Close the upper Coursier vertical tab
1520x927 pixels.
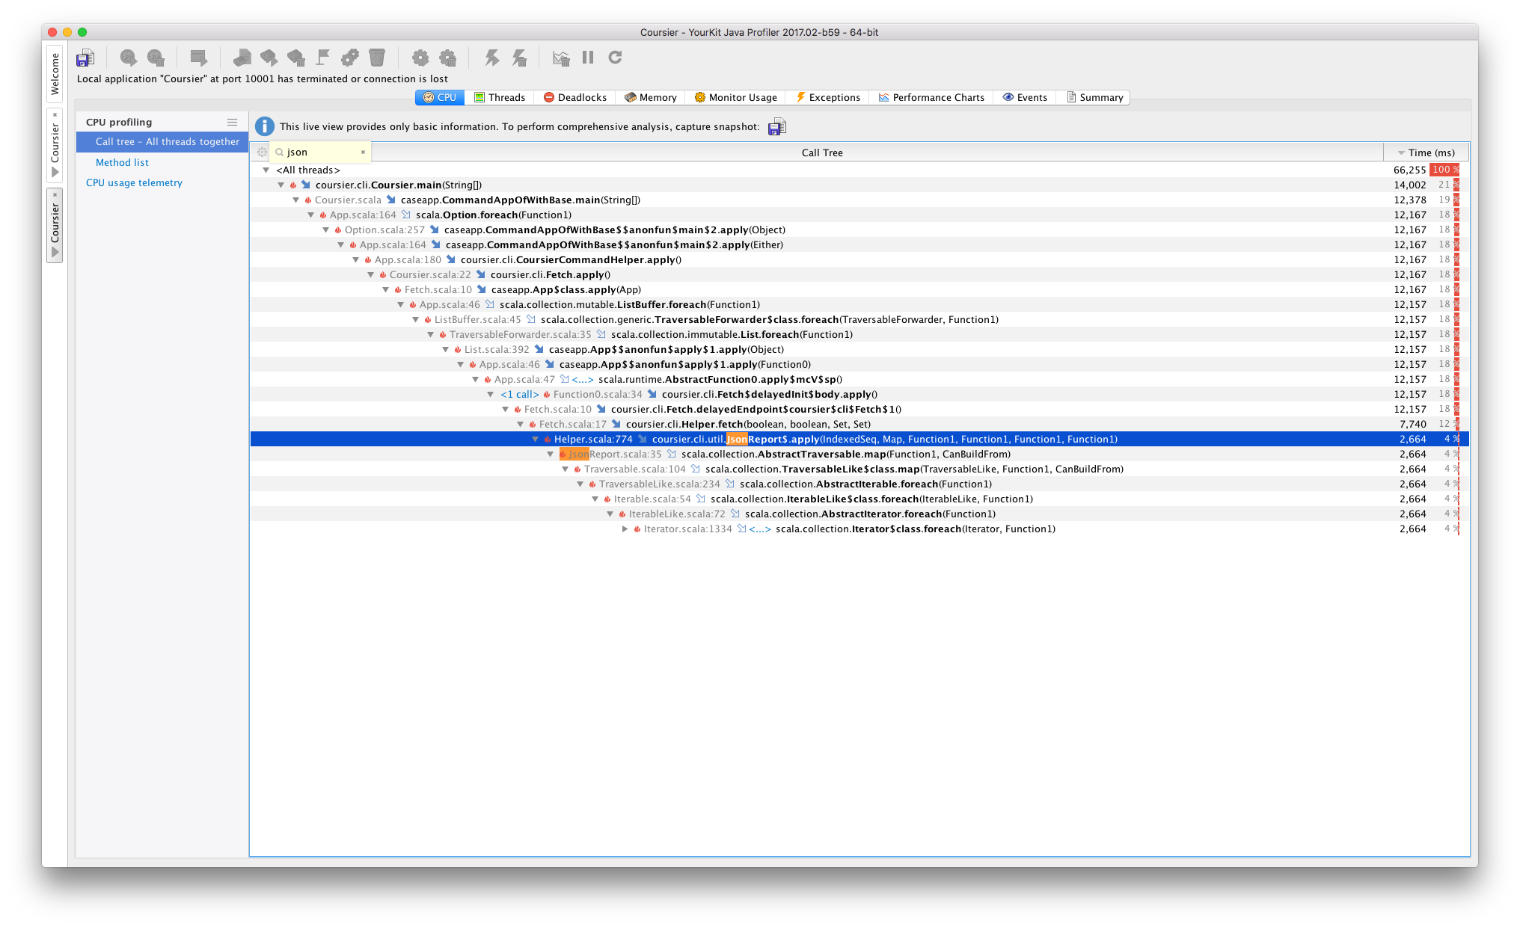pyautogui.click(x=55, y=114)
